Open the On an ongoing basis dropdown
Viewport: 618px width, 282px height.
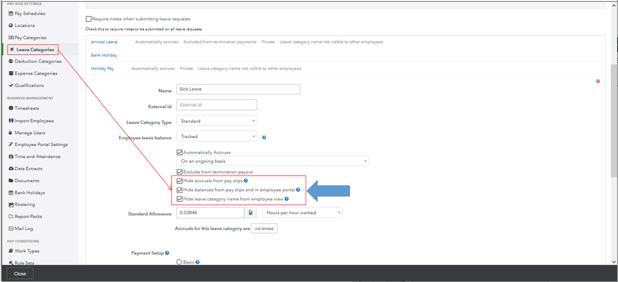coord(272,161)
